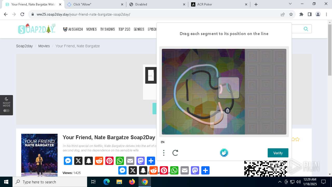Open the Windows Start menu
This screenshot has height=187, width=332.
click(6, 182)
